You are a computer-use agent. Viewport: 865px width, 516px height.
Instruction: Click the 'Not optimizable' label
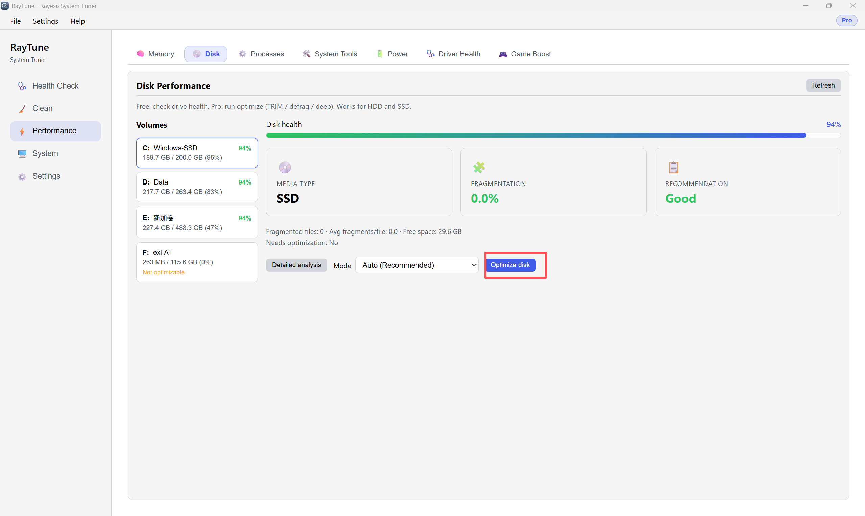[x=164, y=272]
